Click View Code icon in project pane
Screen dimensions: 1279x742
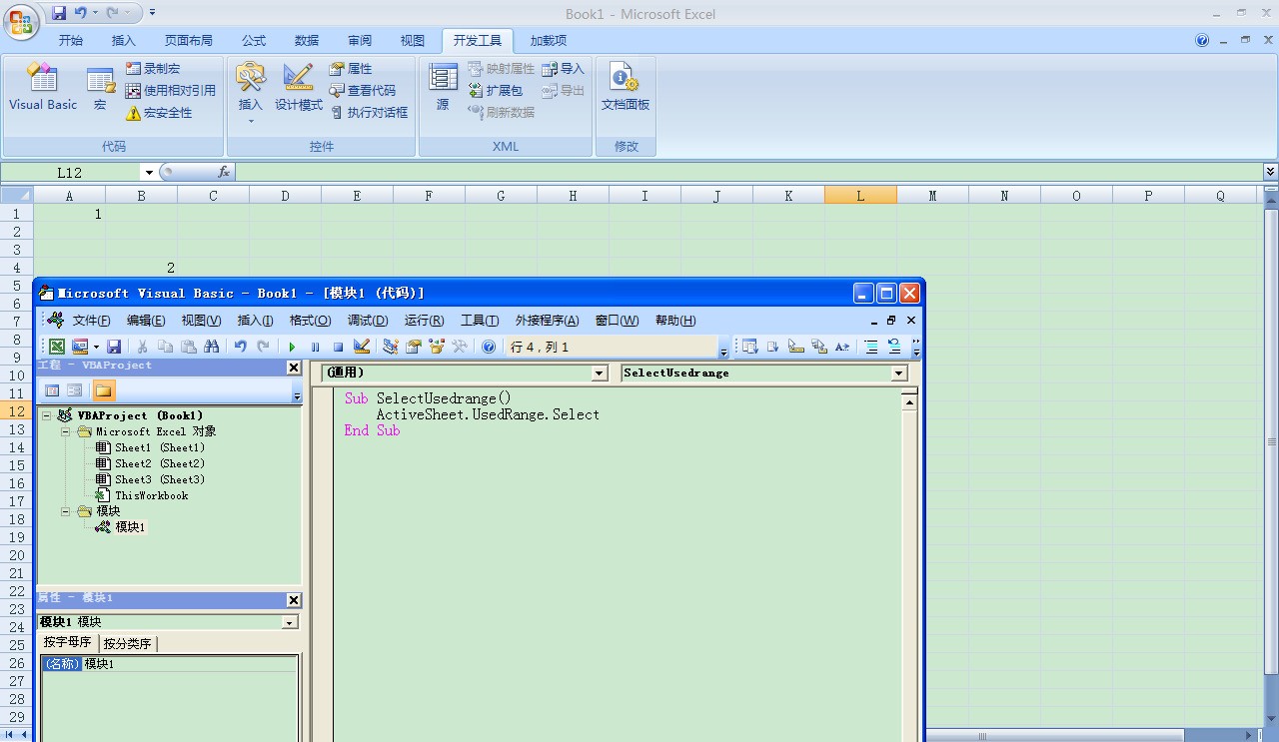53,390
